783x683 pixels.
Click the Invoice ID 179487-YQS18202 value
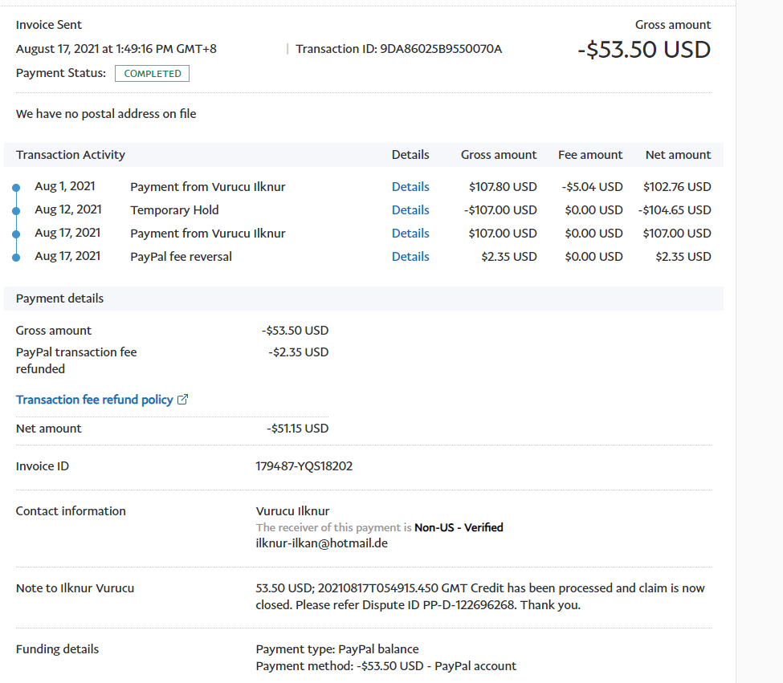coord(304,466)
